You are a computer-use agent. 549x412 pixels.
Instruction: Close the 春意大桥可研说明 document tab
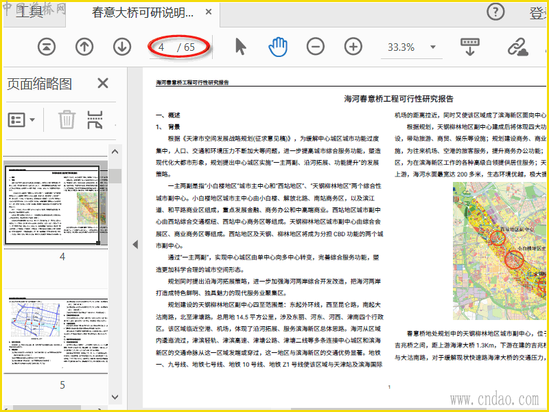pos(209,12)
